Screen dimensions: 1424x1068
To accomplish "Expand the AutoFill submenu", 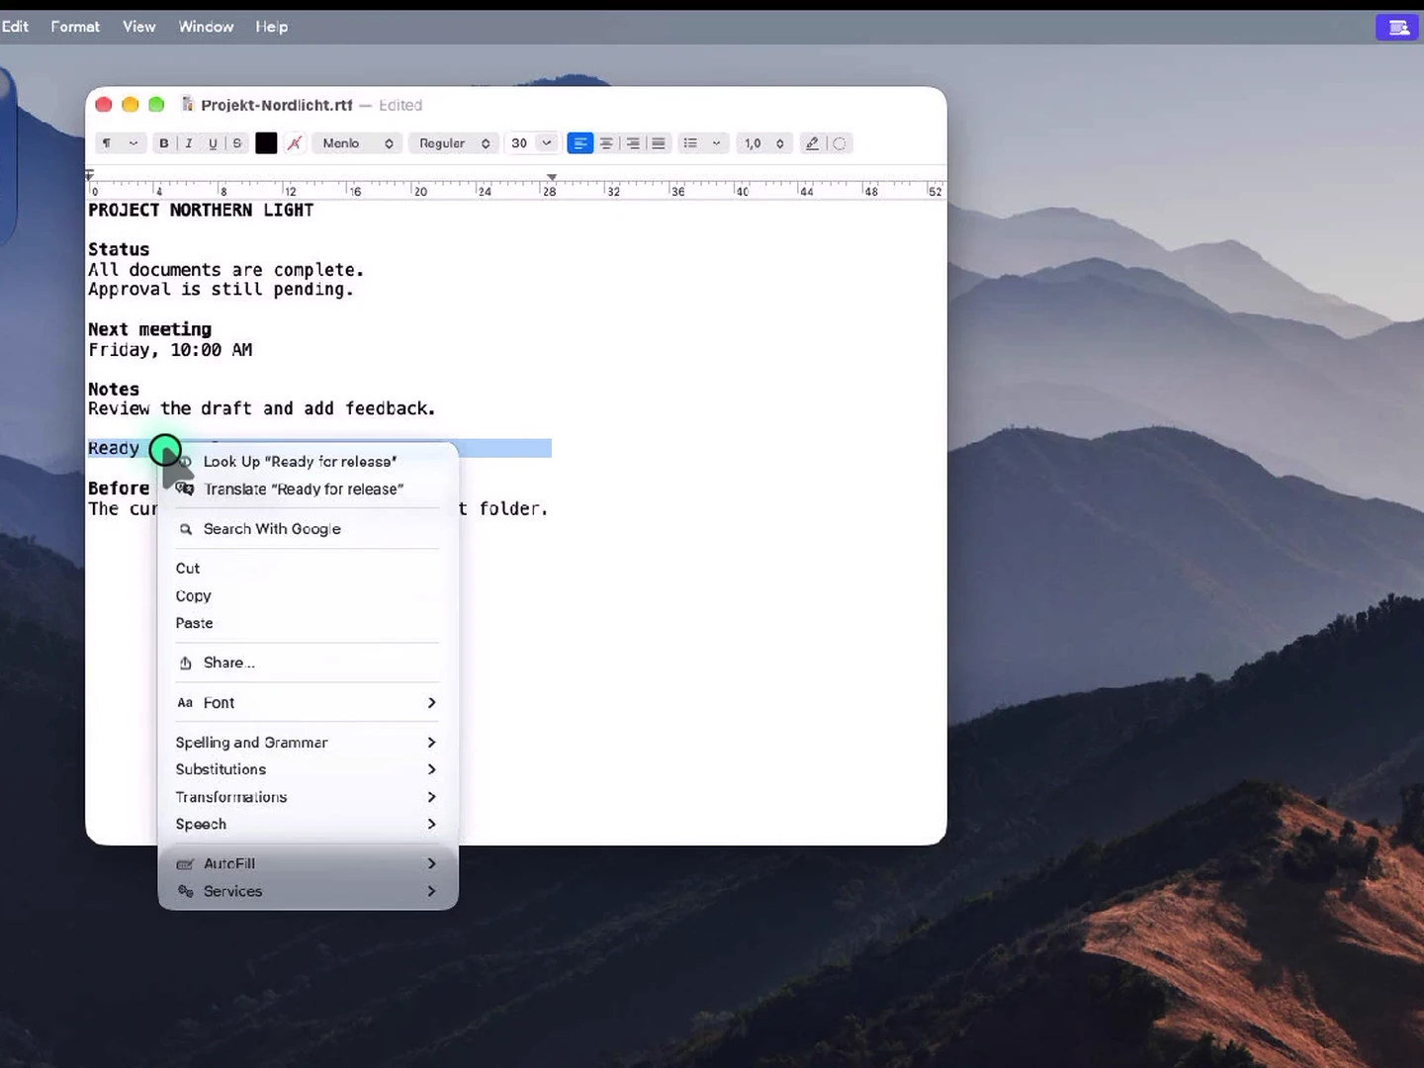I will 308,864.
